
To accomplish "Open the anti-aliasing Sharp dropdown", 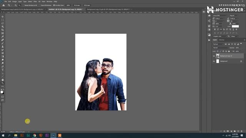I will coord(234,36).
